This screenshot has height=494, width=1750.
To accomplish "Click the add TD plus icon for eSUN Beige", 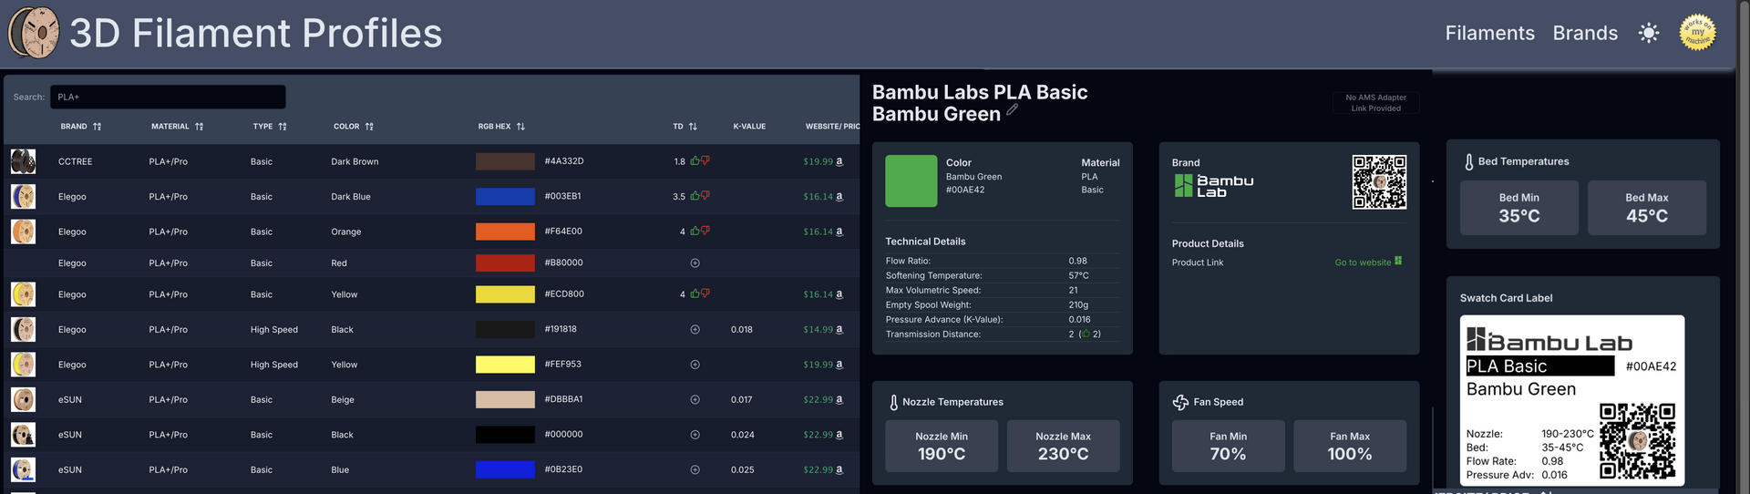I will [695, 400].
